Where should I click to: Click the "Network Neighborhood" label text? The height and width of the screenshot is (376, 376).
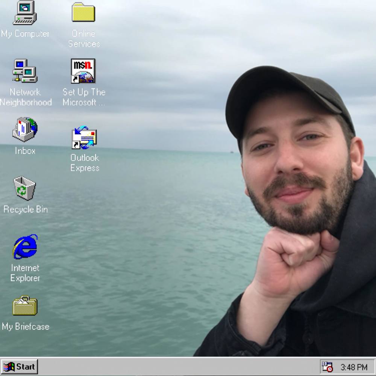pos(26,97)
